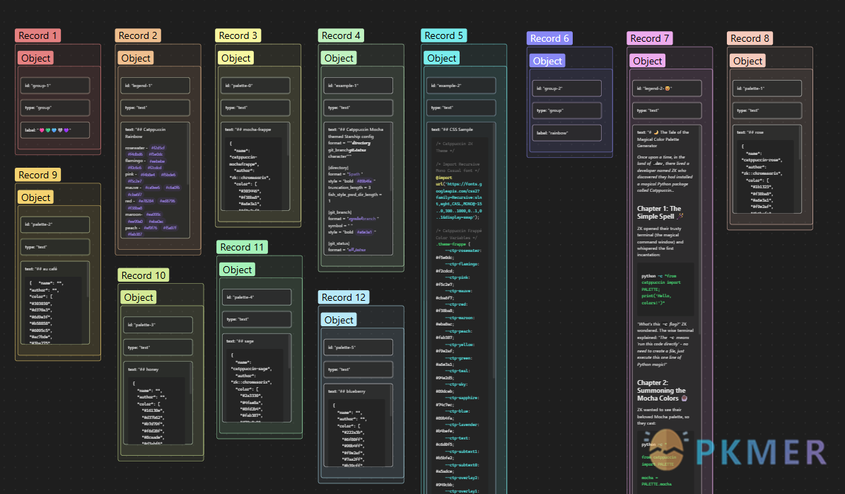
Task: Click the Object label inside Record 10
Action: tap(139, 297)
